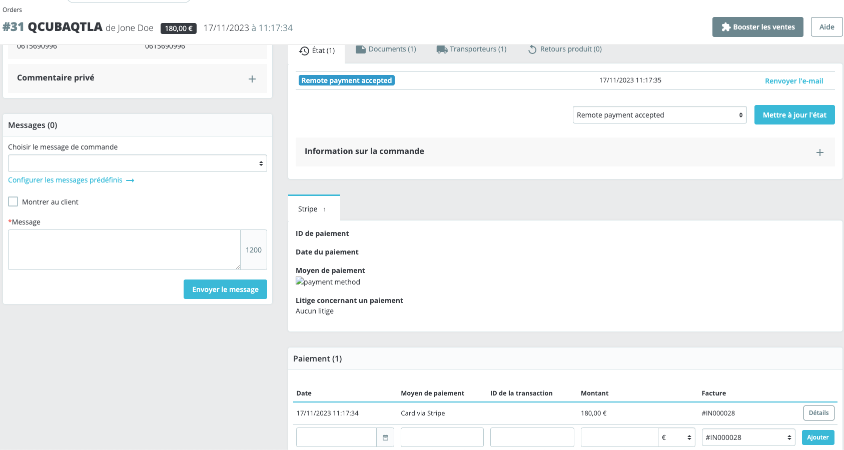The image size is (844, 450).
Task: Toggle the Montrer au client checkbox
Action: coord(13,201)
